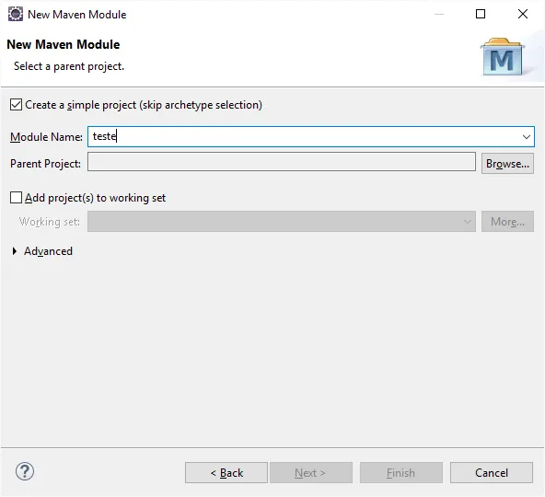Click the More... working set button
545x497 pixels.
point(507,222)
